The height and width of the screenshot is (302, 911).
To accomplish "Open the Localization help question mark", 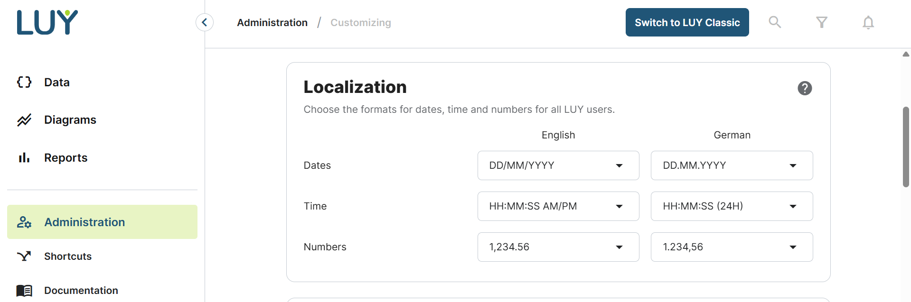I will coord(804,88).
